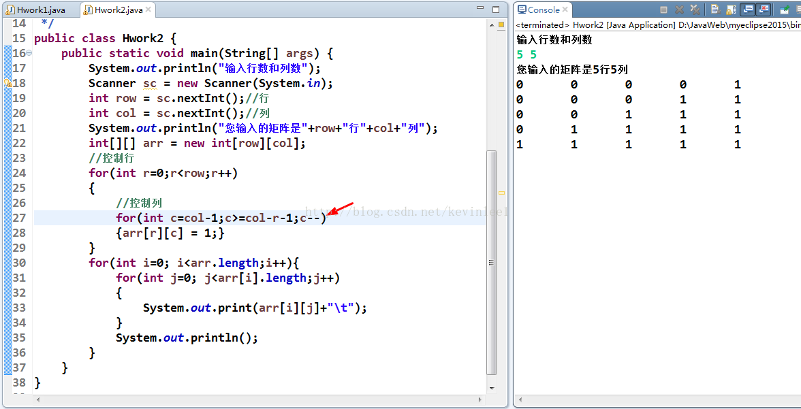The width and height of the screenshot is (801, 409).
Task: Click the string "输入行数和列数" on line 17
Action: coord(263,69)
